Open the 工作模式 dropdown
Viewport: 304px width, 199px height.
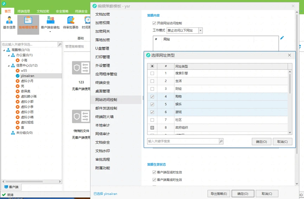click(200, 31)
